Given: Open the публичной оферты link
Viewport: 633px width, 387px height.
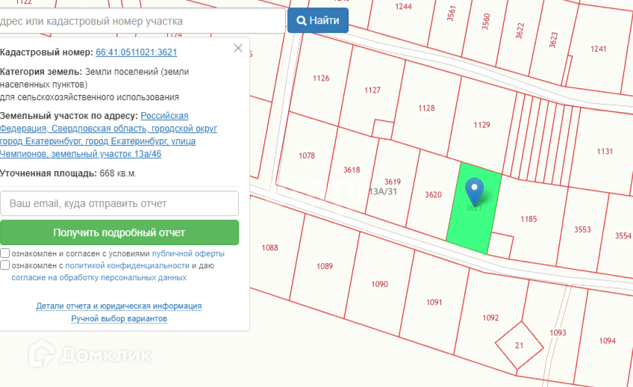Looking at the screenshot, I should [188, 254].
